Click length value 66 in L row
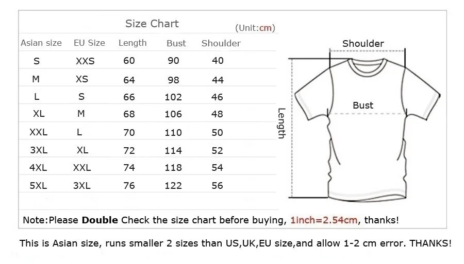This screenshot has width=464, height=264. click(x=129, y=97)
